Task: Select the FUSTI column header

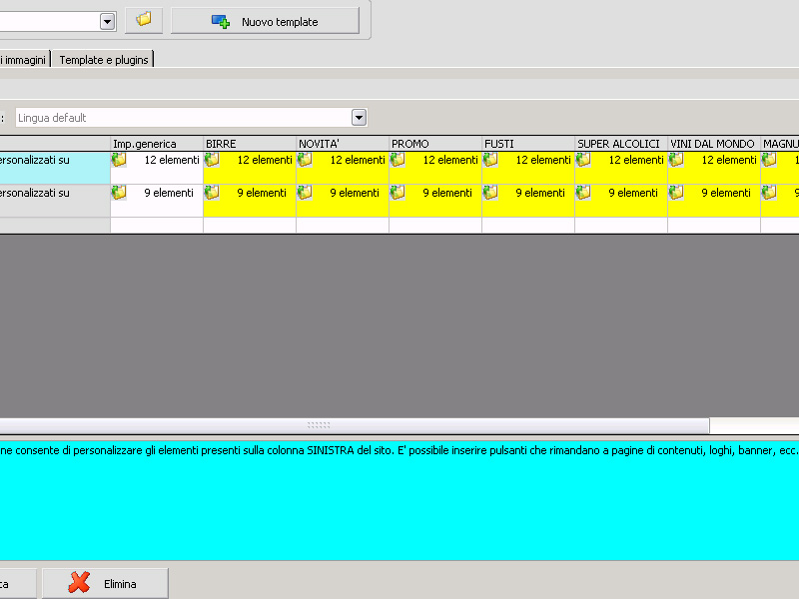Action: point(528,144)
